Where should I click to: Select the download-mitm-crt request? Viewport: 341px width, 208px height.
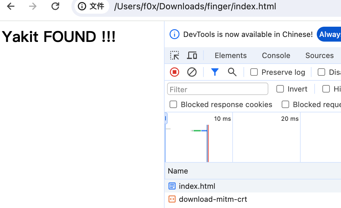point(213,199)
